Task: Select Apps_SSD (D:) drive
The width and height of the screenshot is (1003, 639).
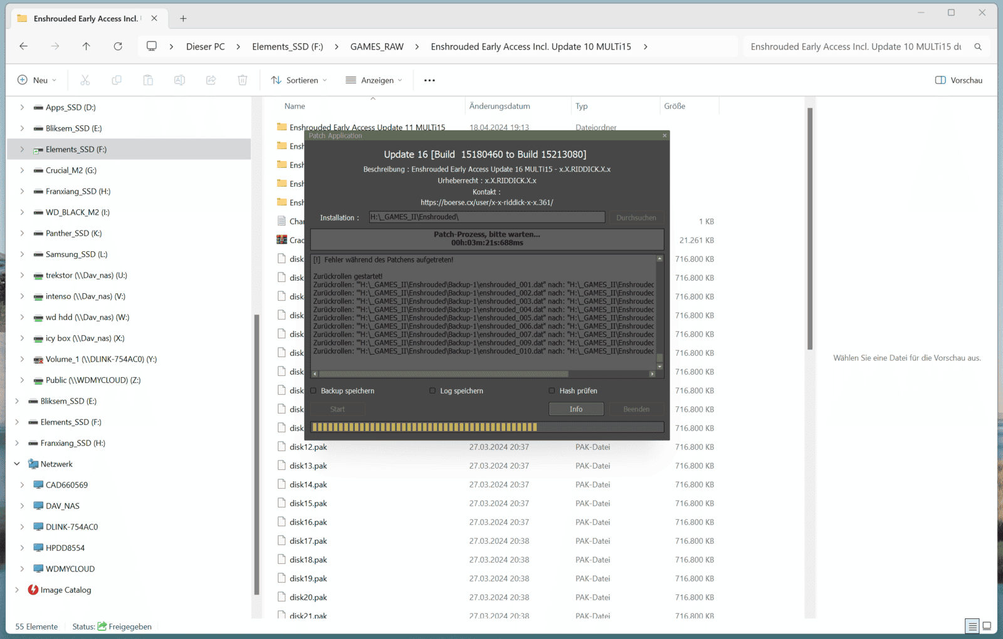Action: coord(71,107)
